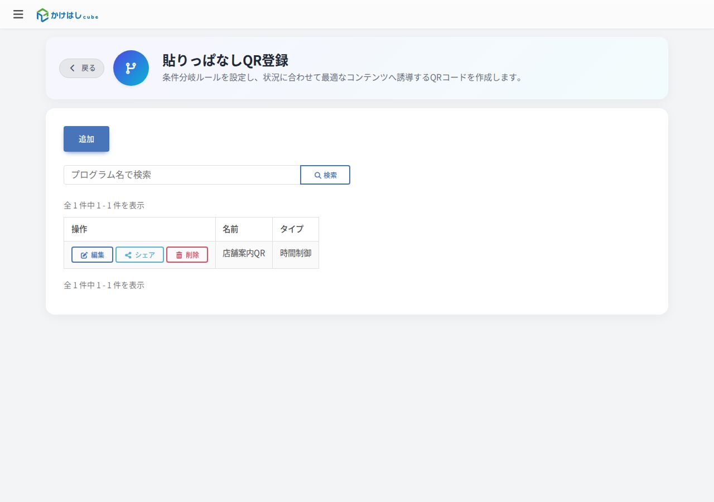Click the 名前 column header

244,229
